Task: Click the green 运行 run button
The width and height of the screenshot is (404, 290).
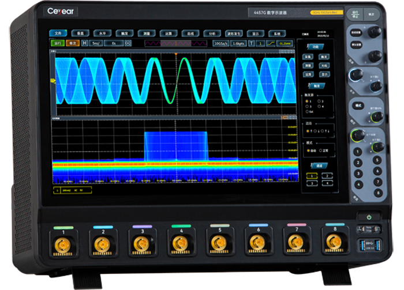Action: [x=57, y=43]
